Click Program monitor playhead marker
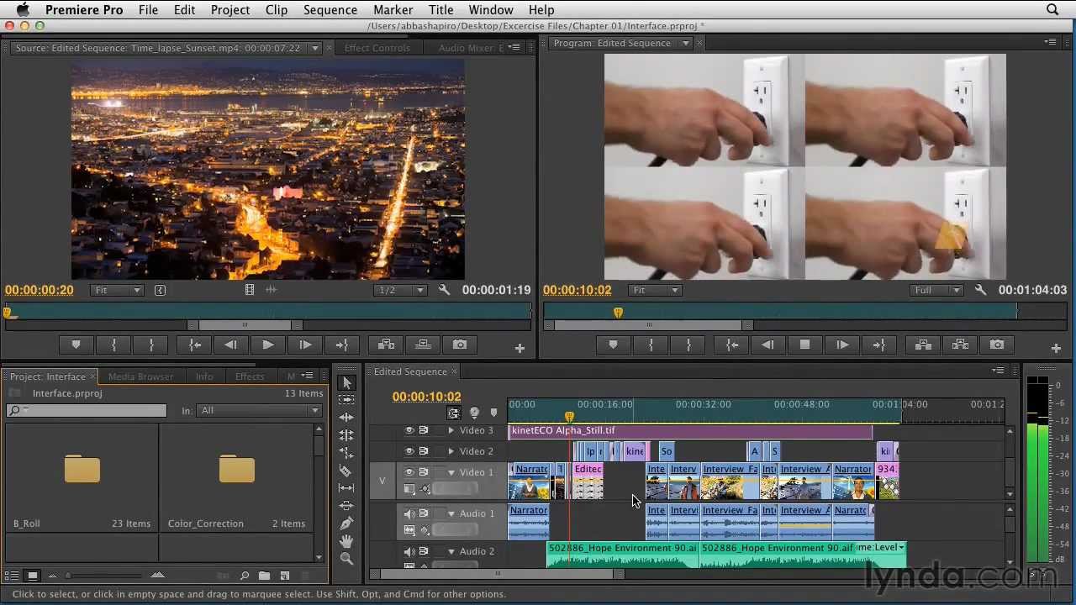 (x=618, y=313)
